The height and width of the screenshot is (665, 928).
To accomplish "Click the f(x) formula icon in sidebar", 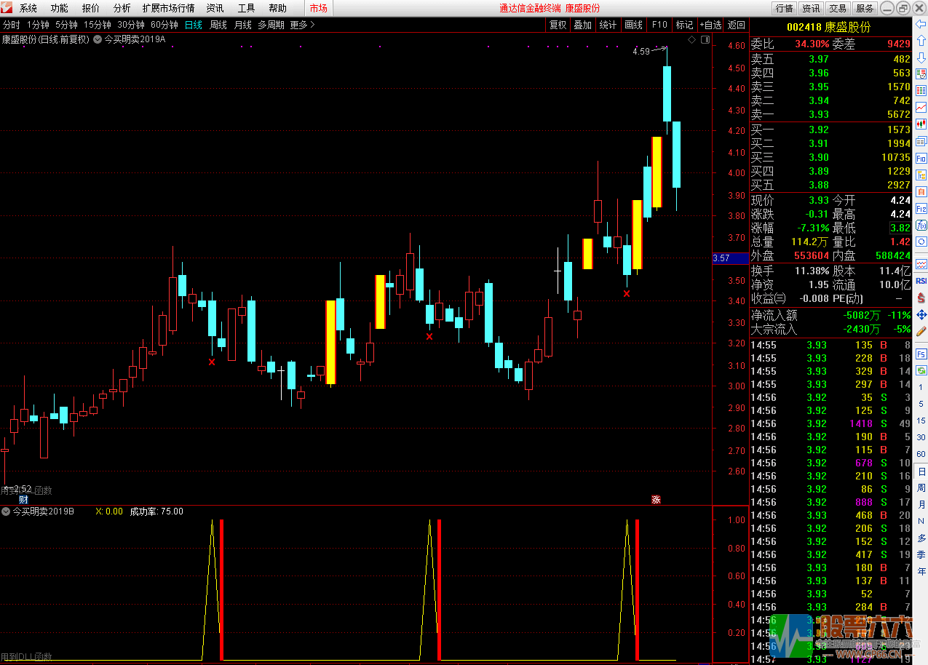I will point(921,226).
